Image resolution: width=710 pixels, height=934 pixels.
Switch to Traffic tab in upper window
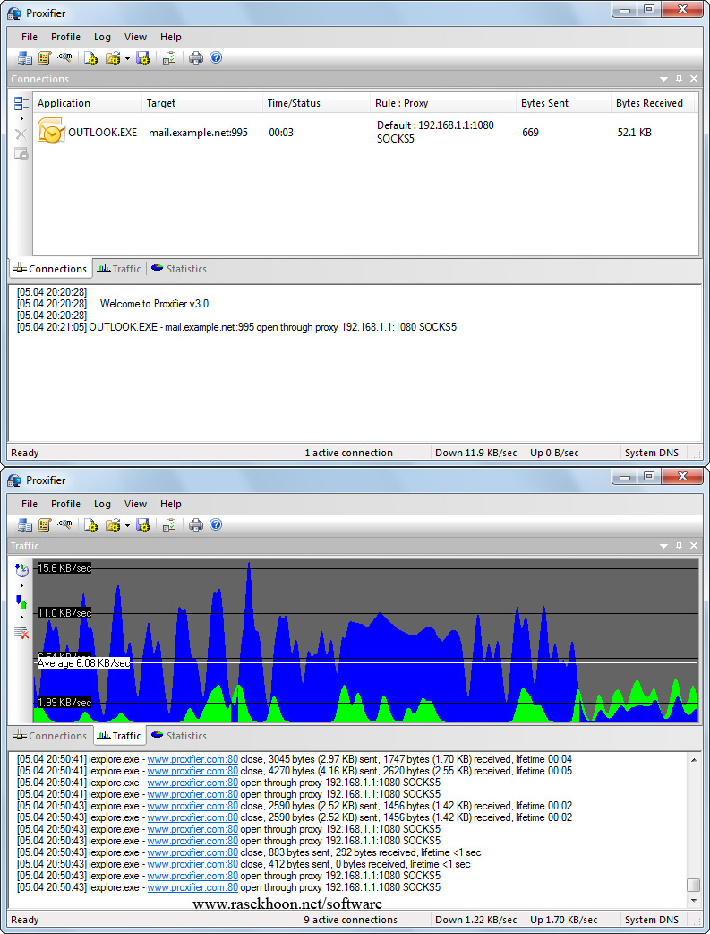119,269
